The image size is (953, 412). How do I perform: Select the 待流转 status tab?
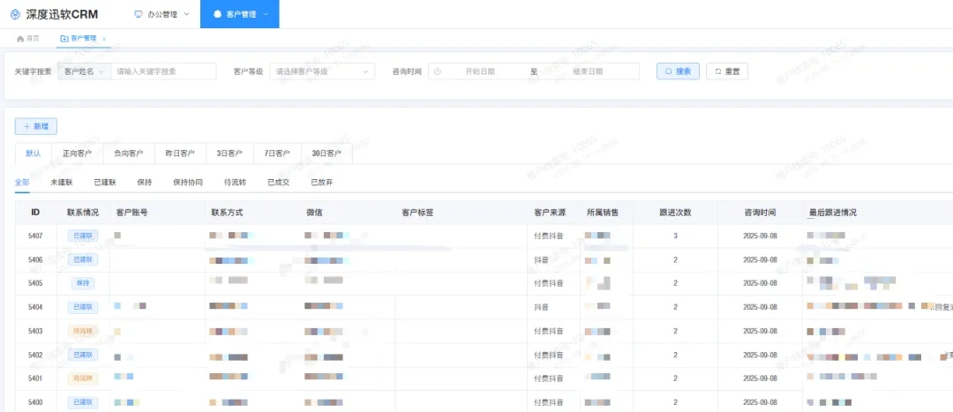(x=235, y=183)
